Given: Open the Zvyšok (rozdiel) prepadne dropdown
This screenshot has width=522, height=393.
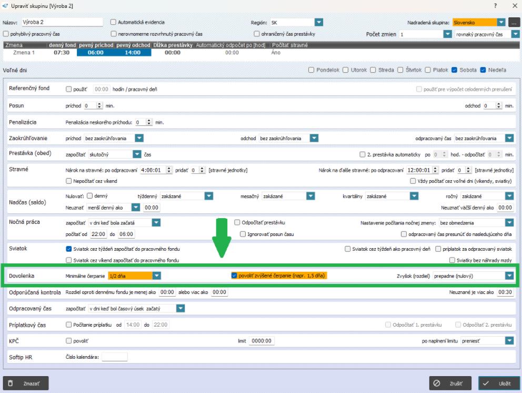Looking at the screenshot, I should pyautogui.click(x=509, y=276).
